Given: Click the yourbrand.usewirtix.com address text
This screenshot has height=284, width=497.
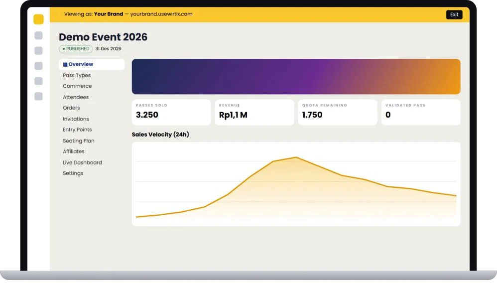Looking at the screenshot, I should point(161,14).
